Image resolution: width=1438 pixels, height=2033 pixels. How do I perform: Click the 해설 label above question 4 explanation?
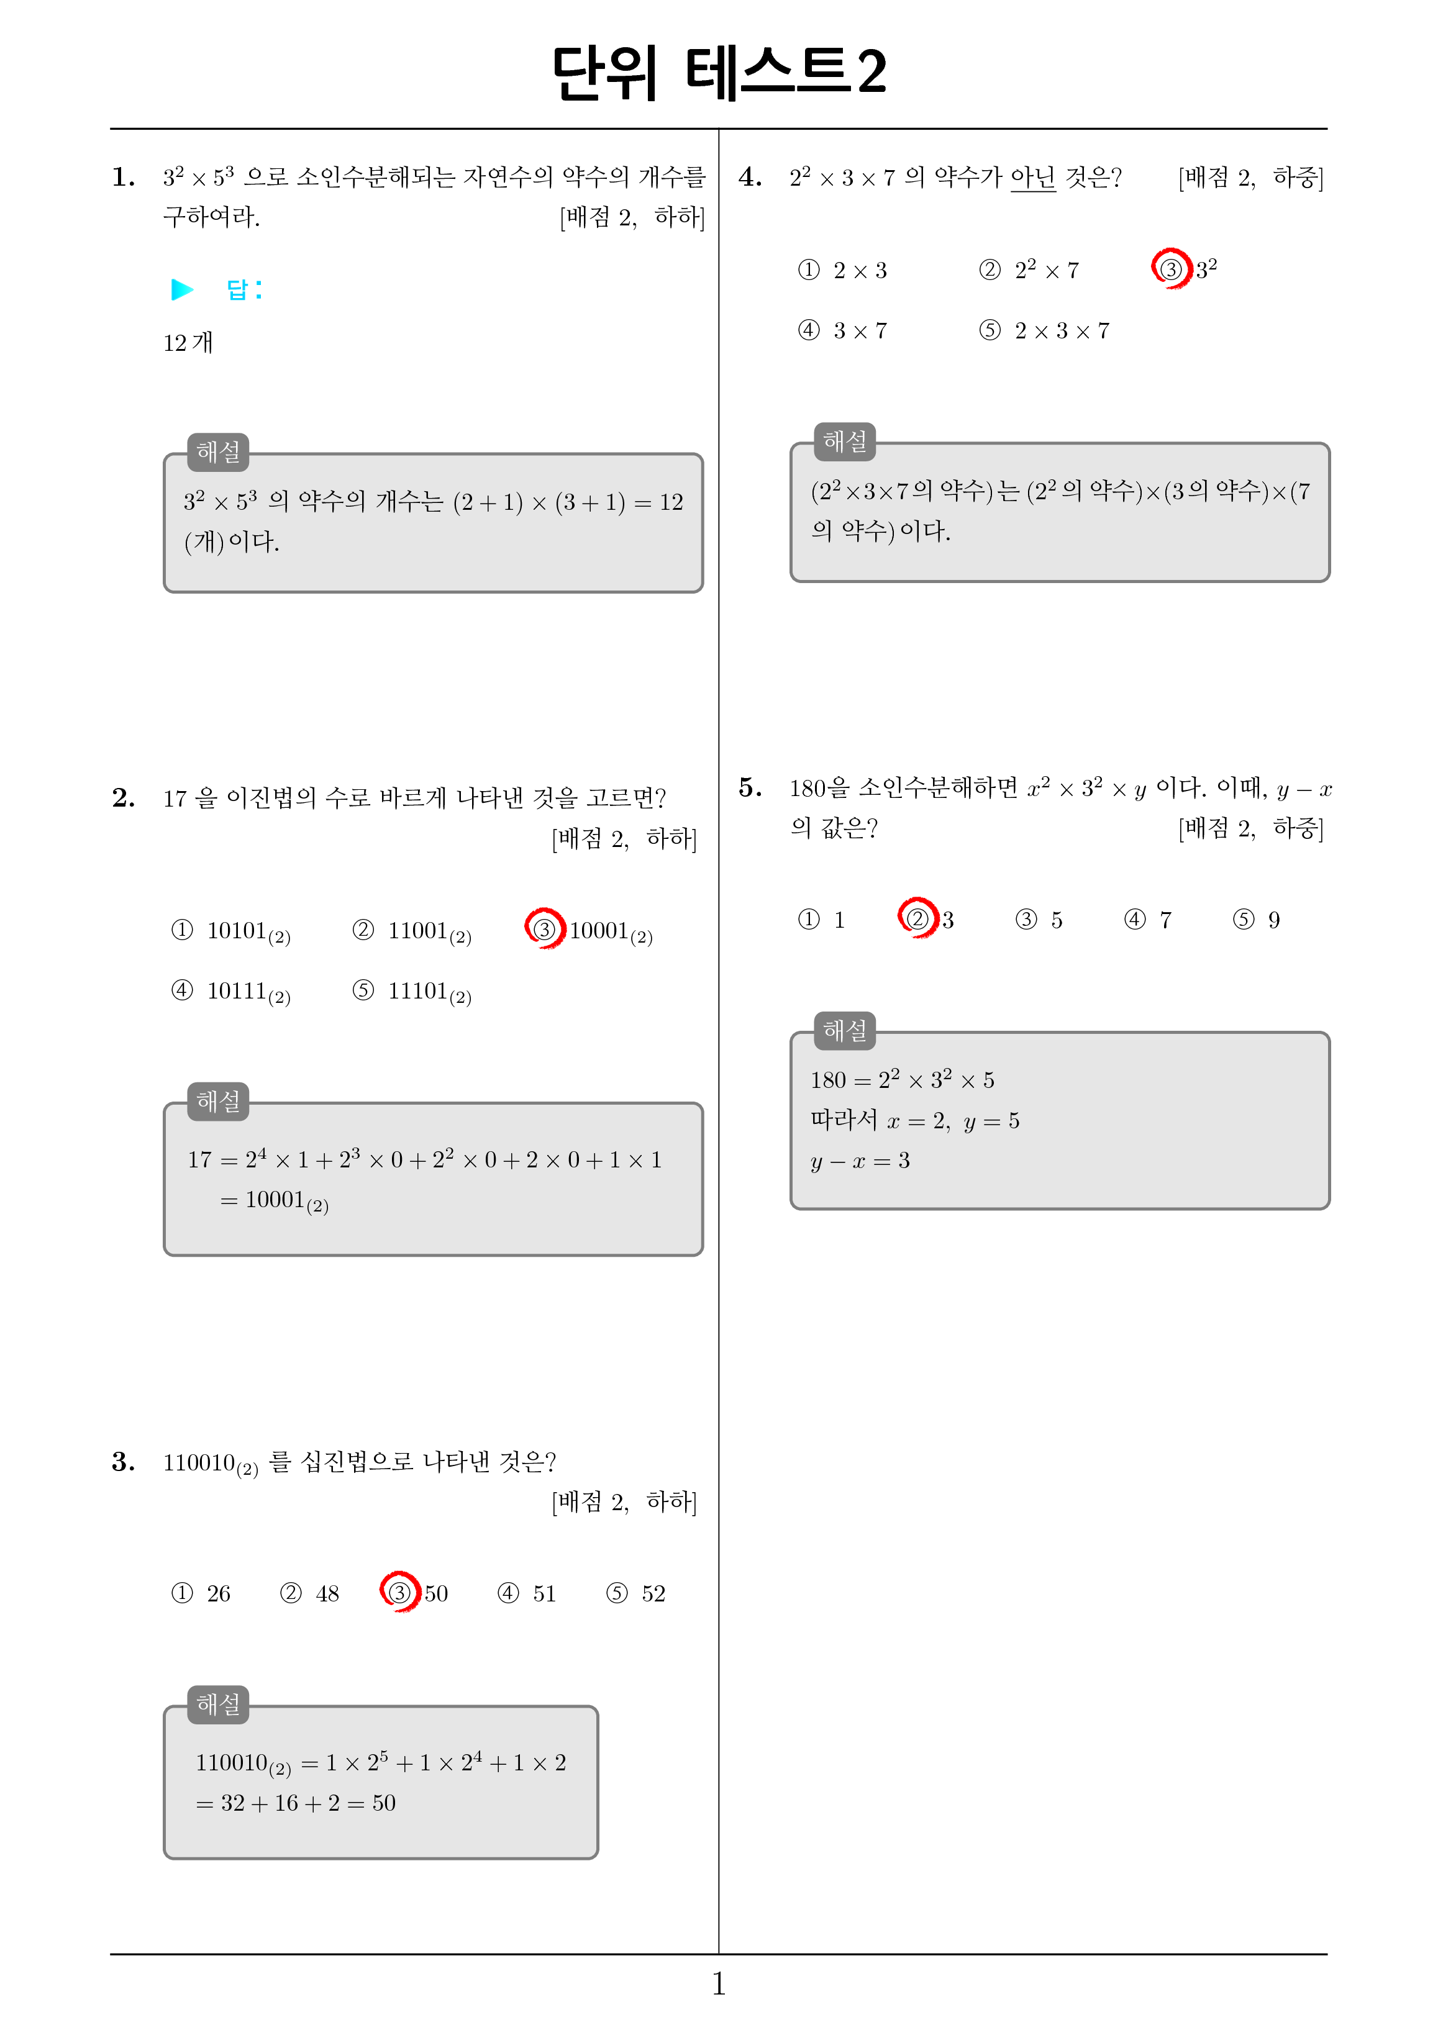[x=844, y=441]
